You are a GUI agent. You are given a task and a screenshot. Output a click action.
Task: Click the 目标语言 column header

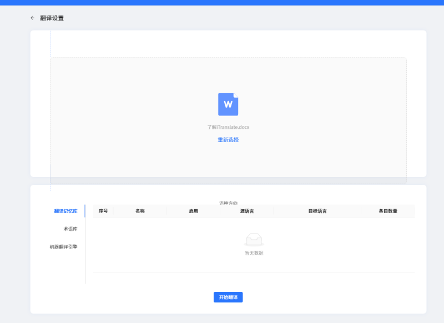pos(317,211)
